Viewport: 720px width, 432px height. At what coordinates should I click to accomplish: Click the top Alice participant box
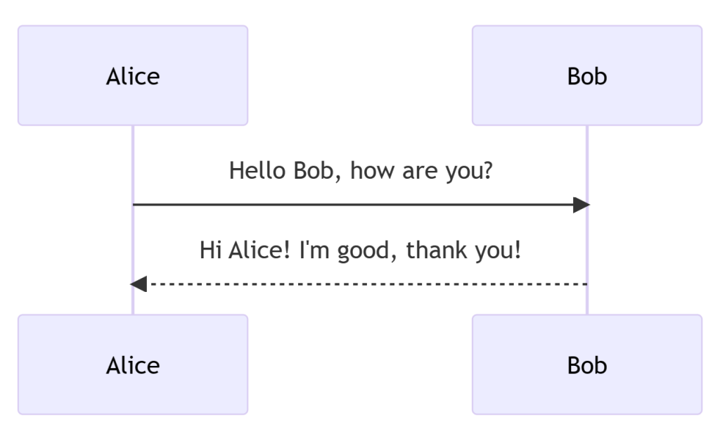pyautogui.click(x=133, y=75)
